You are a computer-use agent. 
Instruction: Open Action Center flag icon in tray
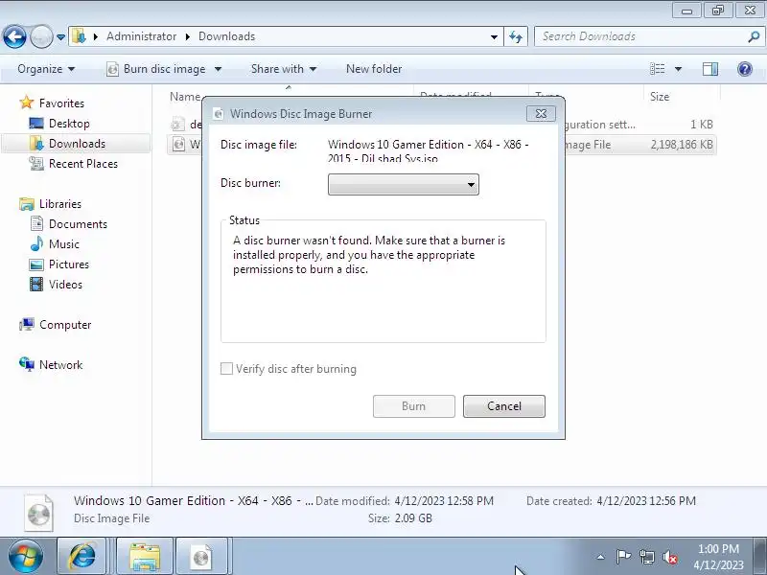pyautogui.click(x=623, y=557)
